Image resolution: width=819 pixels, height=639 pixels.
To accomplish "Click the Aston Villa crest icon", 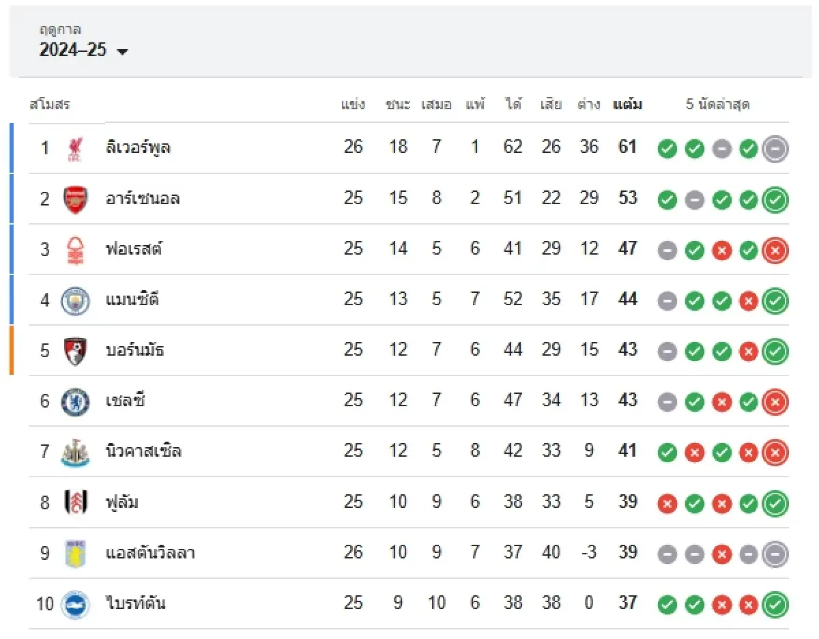I will tap(75, 553).
